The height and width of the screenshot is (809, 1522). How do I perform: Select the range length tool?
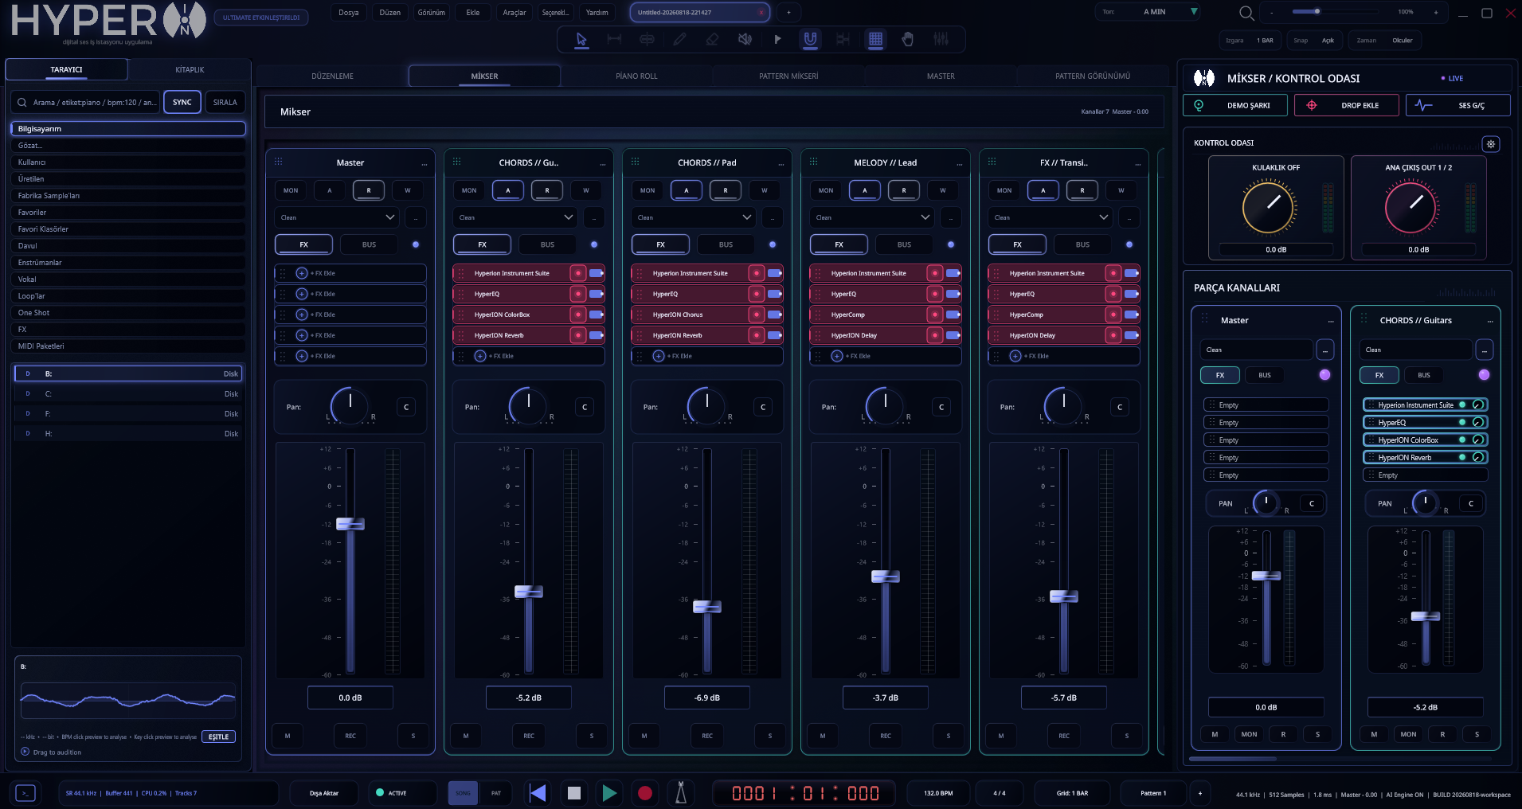[614, 39]
